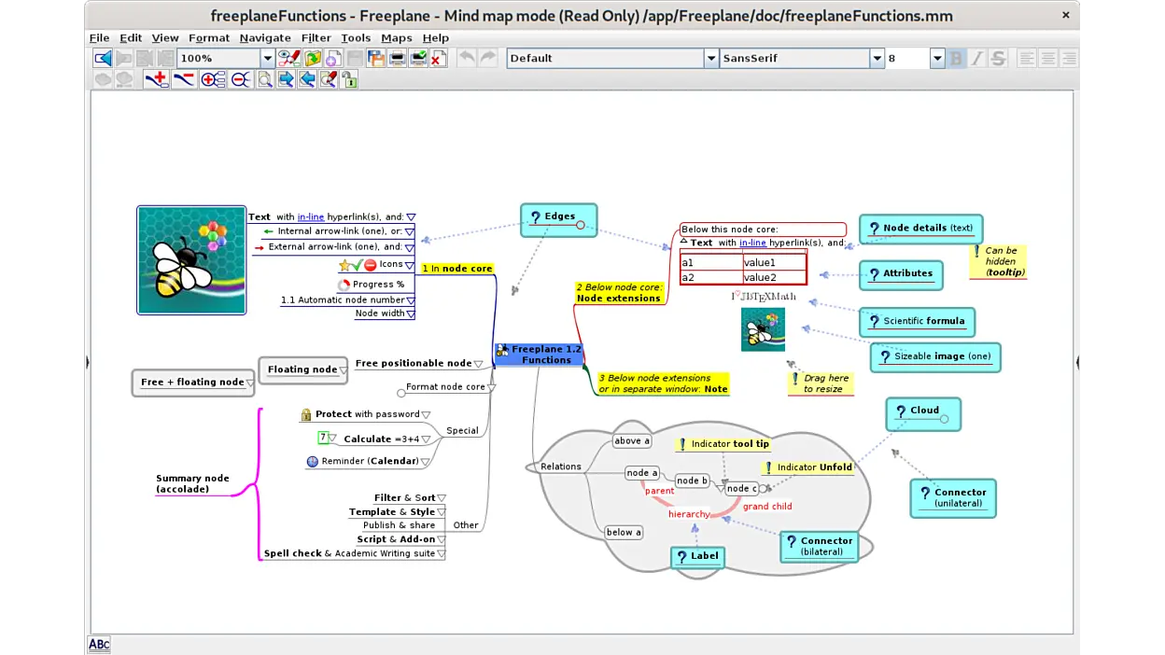The height and width of the screenshot is (655, 1165).
Task: Open the Maps menu
Action: [397, 37]
